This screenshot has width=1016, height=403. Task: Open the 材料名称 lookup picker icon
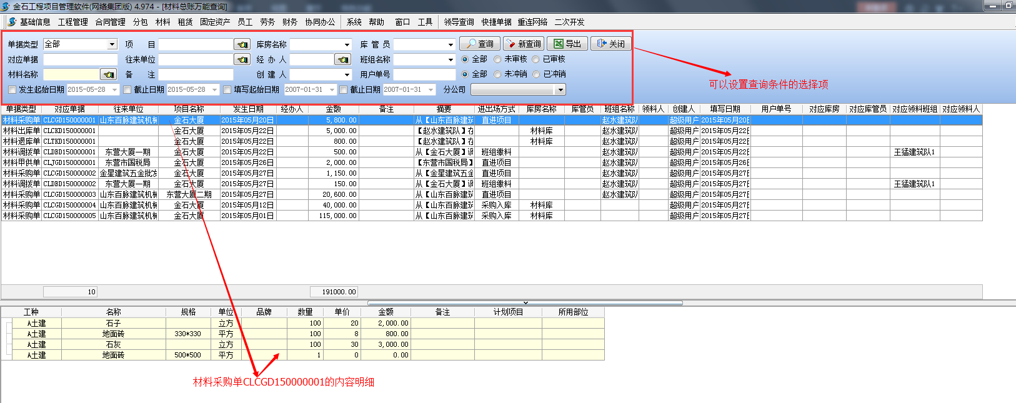[109, 74]
